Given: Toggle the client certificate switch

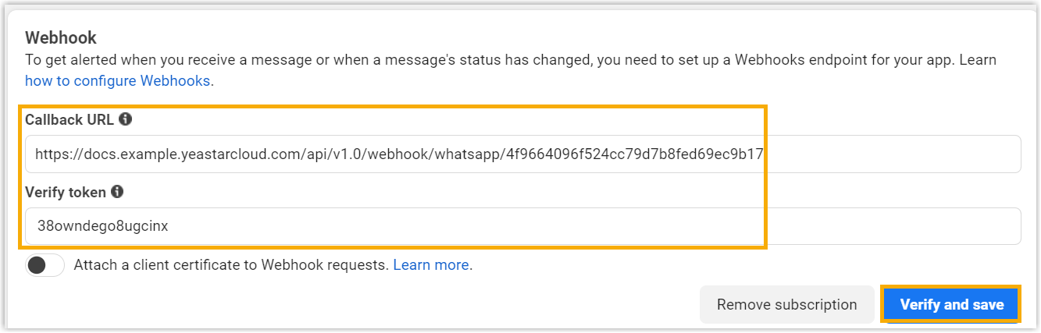Looking at the screenshot, I should click(x=45, y=265).
